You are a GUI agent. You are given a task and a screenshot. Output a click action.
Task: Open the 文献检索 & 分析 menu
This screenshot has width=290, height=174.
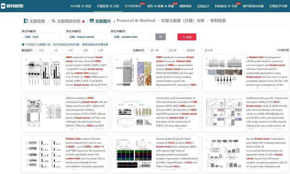[108, 6]
